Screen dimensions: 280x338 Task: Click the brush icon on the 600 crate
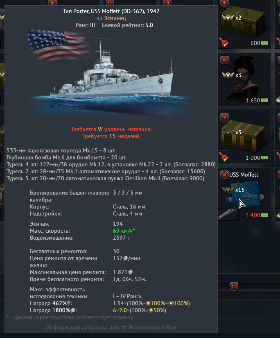coord(224,42)
